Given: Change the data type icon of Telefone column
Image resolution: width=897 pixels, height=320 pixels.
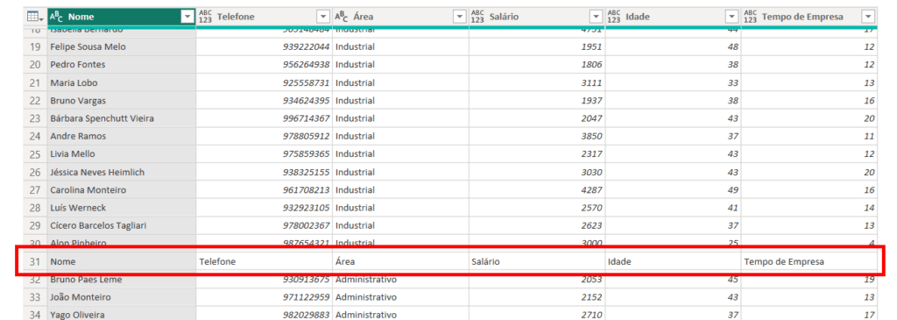Looking at the screenshot, I should click(205, 18).
